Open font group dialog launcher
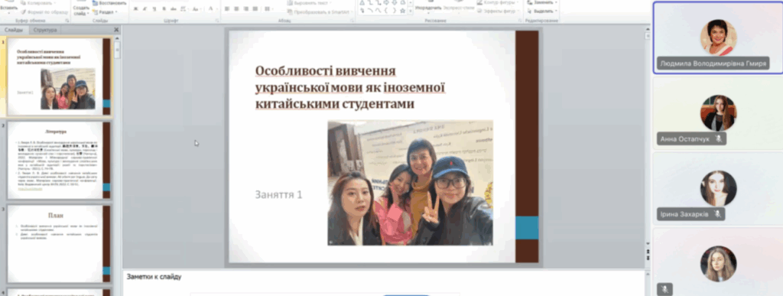The height and width of the screenshot is (296, 783). tap(217, 21)
